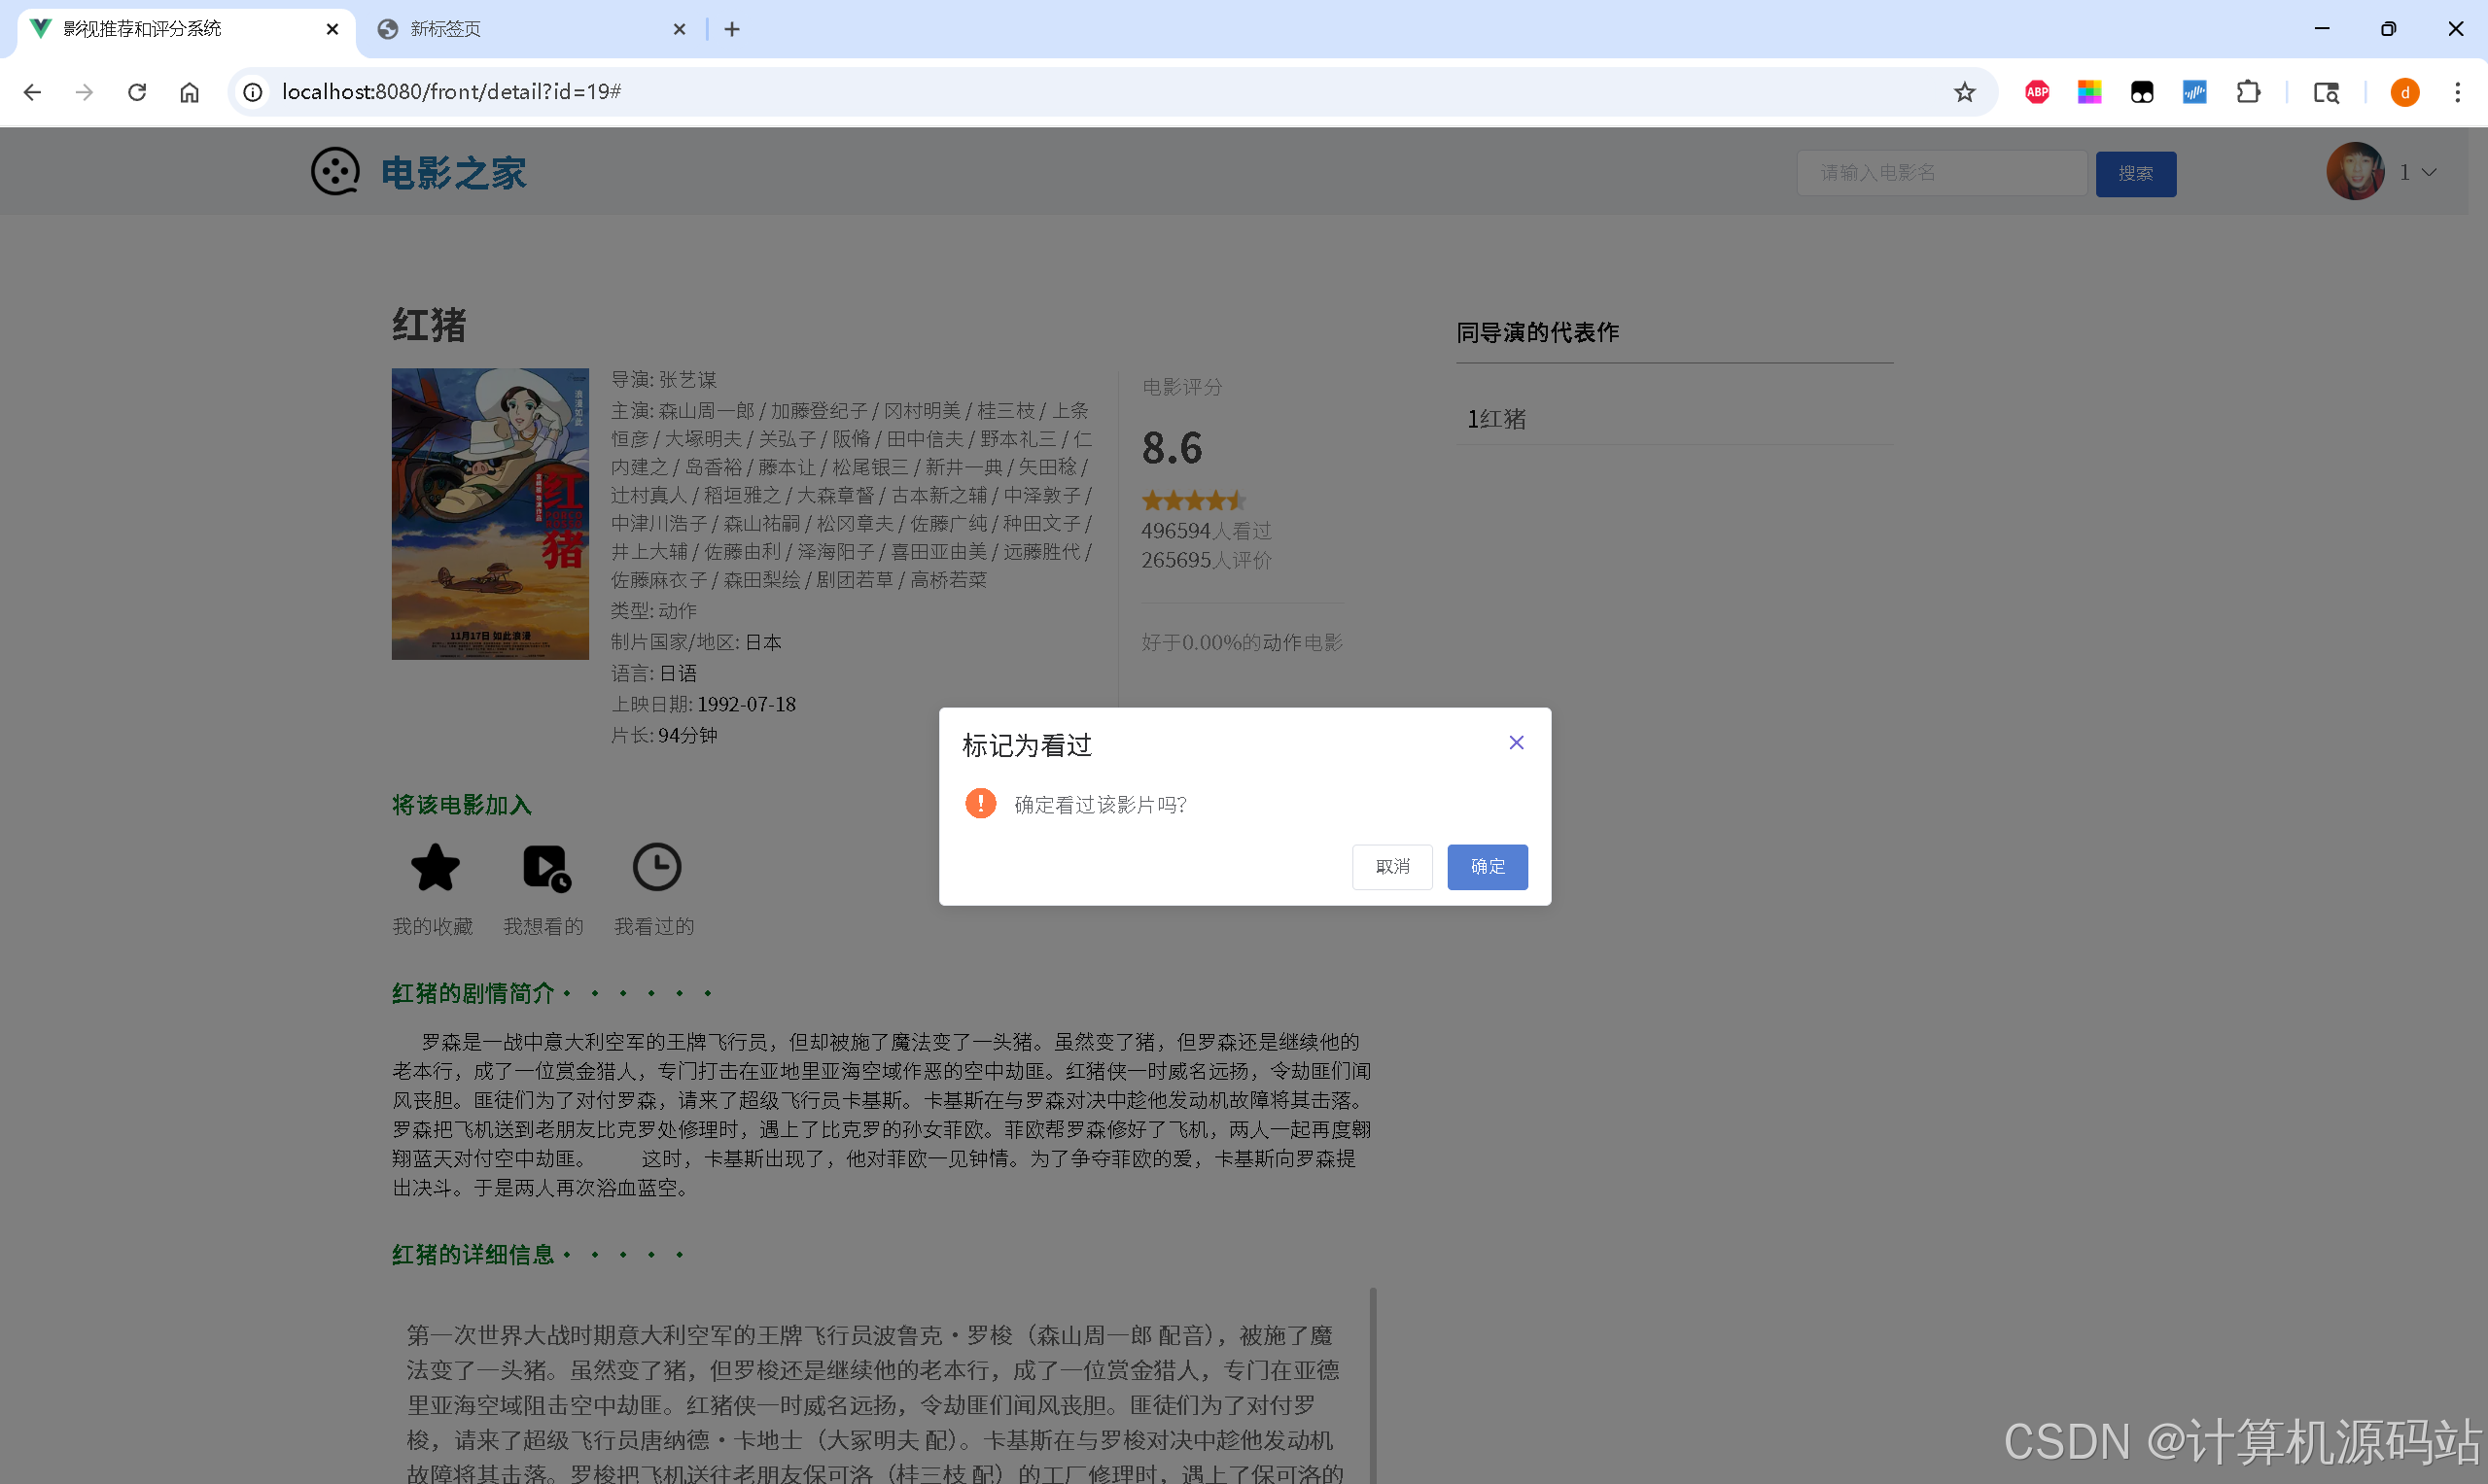Go to browser home page icon
This screenshot has height=1484, width=2488.
click(x=189, y=92)
